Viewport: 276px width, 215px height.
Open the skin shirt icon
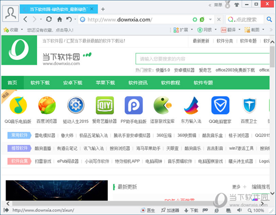coord(237,5)
